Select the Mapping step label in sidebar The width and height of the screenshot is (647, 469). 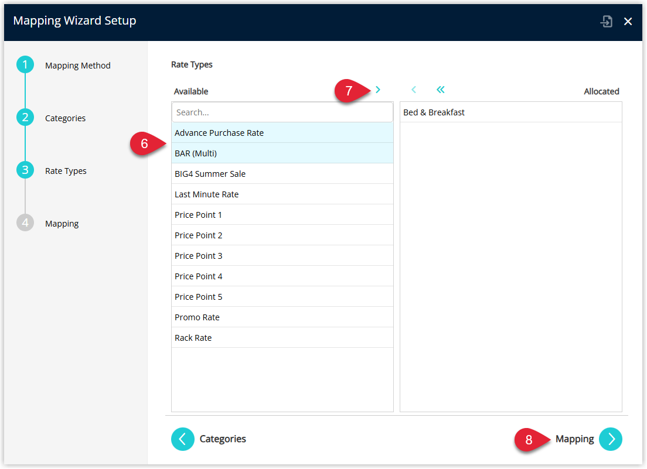click(x=62, y=224)
